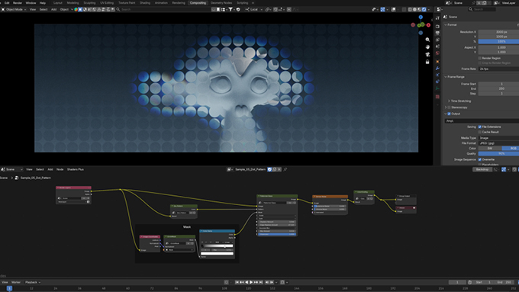
Task: Open the Object Mode dropdown
Action: click(14, 10)
